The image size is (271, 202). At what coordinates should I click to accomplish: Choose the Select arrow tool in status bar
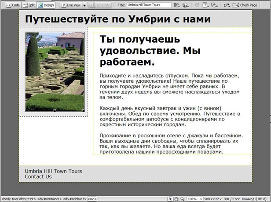[x=170, y=199]
